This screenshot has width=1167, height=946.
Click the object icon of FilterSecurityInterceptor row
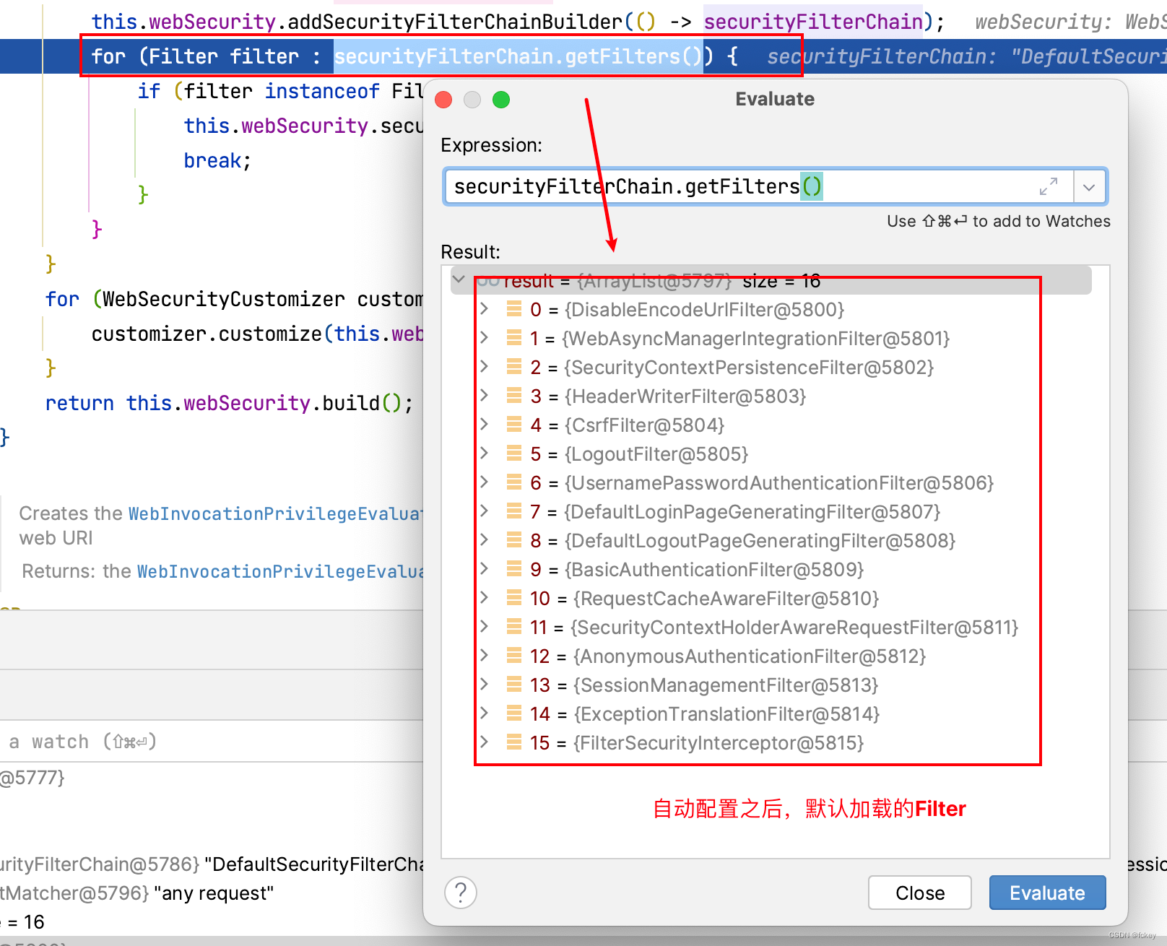[x=514, y=742]
